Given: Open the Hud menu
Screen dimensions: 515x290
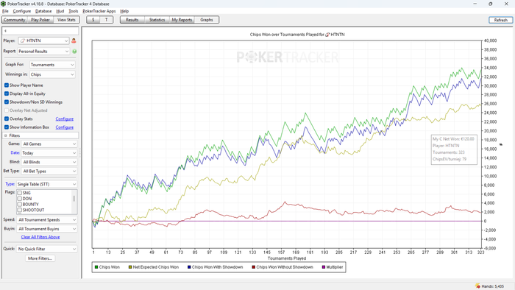Looking at the screenshot, I should pyautogui.click(x=60, y=11).
